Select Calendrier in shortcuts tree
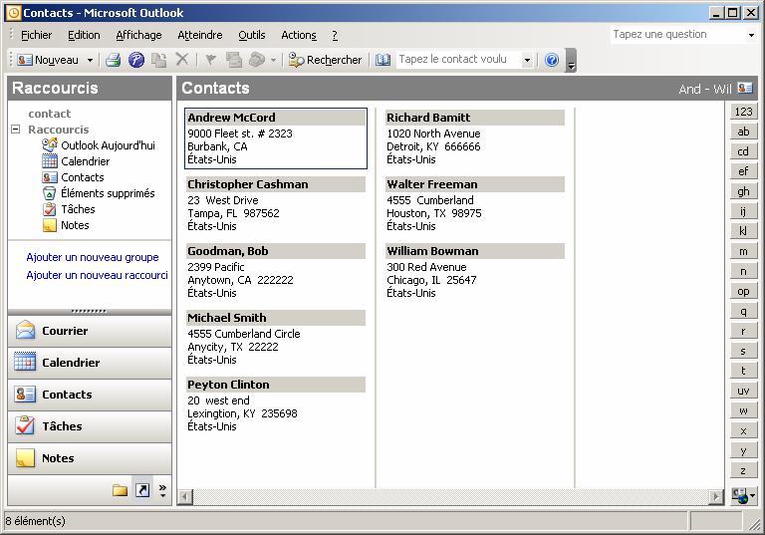 (76, 161)
